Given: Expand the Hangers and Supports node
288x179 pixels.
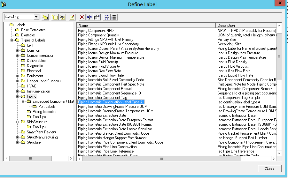Looking at the screenshot, I should tap(18, 81).
